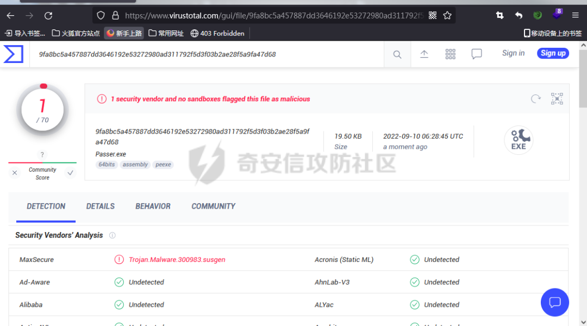
Task: Click the MaxSecure vendor name
Action: pyautogui.click(x=37, y=259)
